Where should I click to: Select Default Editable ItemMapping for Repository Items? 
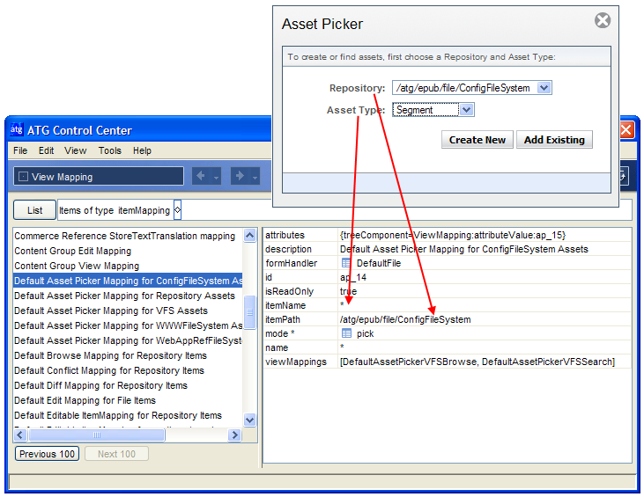click(x=118, y=415)
